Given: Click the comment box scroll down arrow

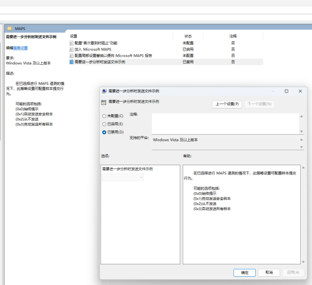Looking at the screenshot, I should coord(301,132).
